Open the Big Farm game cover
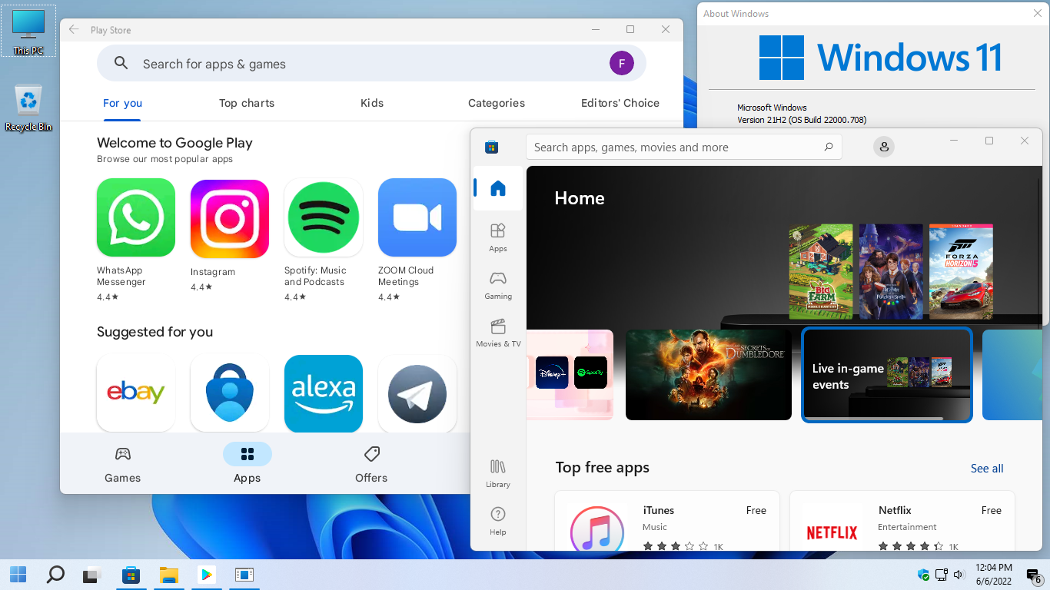This screenshot has height=590, width=1050. 821,271
